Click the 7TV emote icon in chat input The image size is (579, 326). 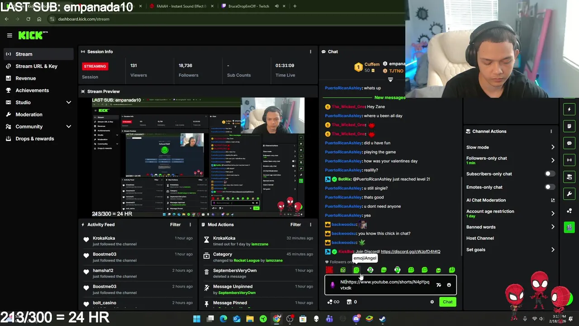(438, 285)
